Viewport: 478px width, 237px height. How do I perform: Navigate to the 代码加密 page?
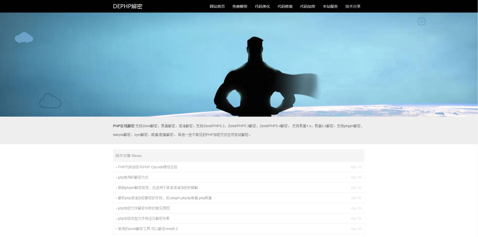point(308,7)
